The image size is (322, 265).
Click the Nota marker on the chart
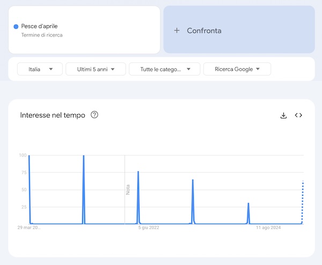(x=128, y=189)
